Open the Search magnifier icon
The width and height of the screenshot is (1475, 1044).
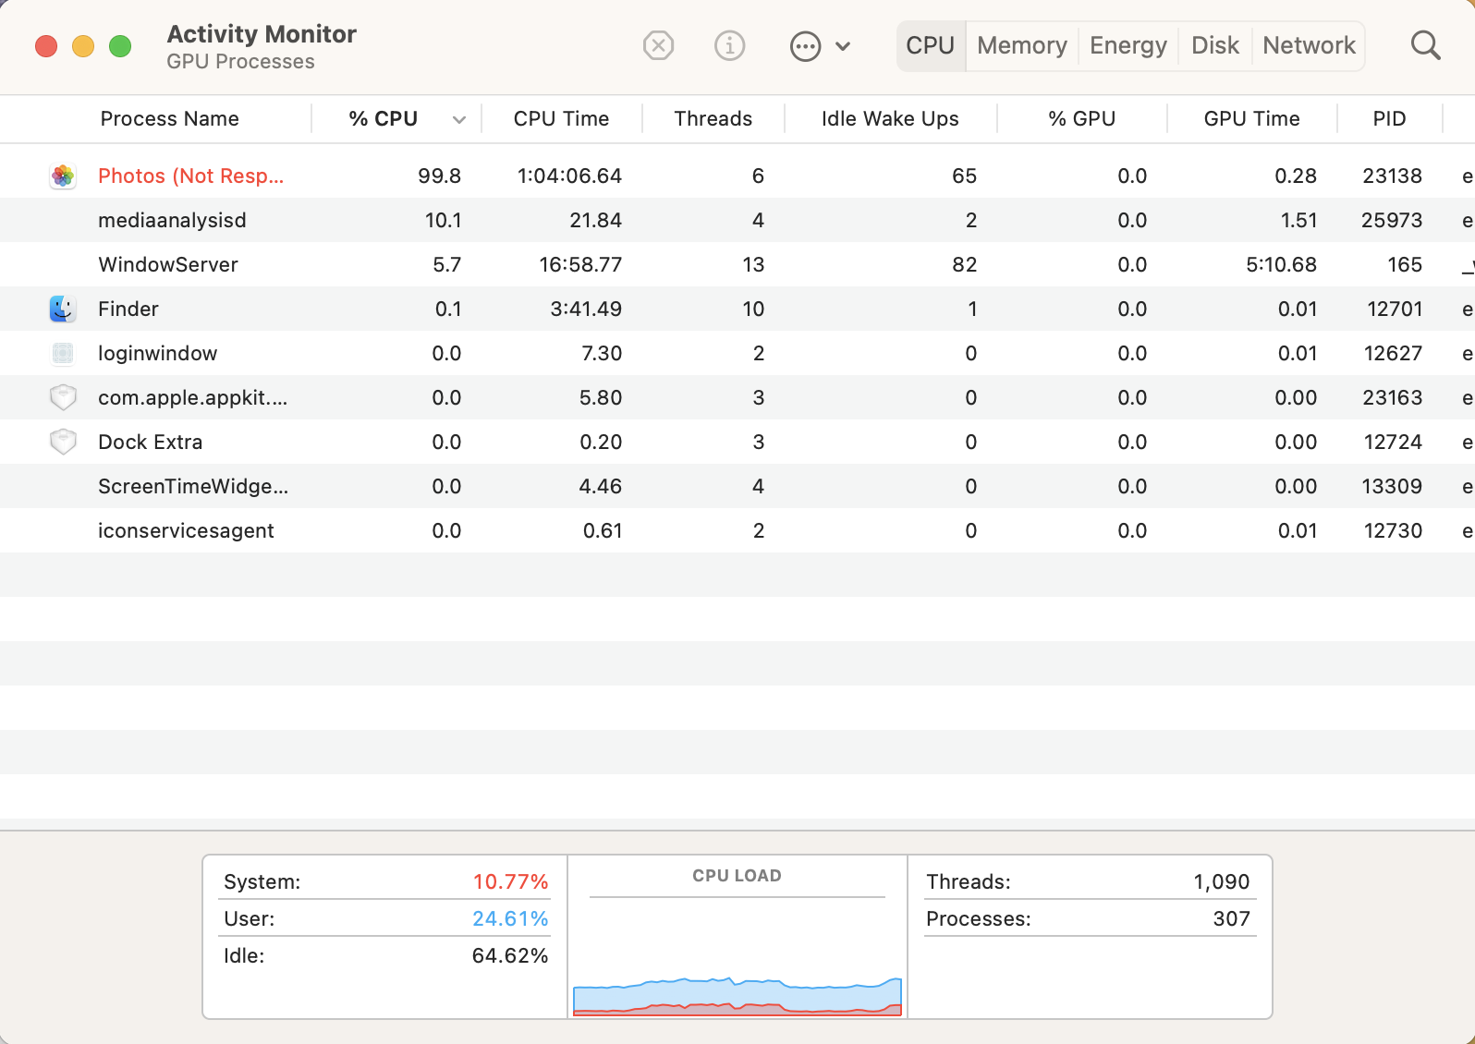(1425, 45)
